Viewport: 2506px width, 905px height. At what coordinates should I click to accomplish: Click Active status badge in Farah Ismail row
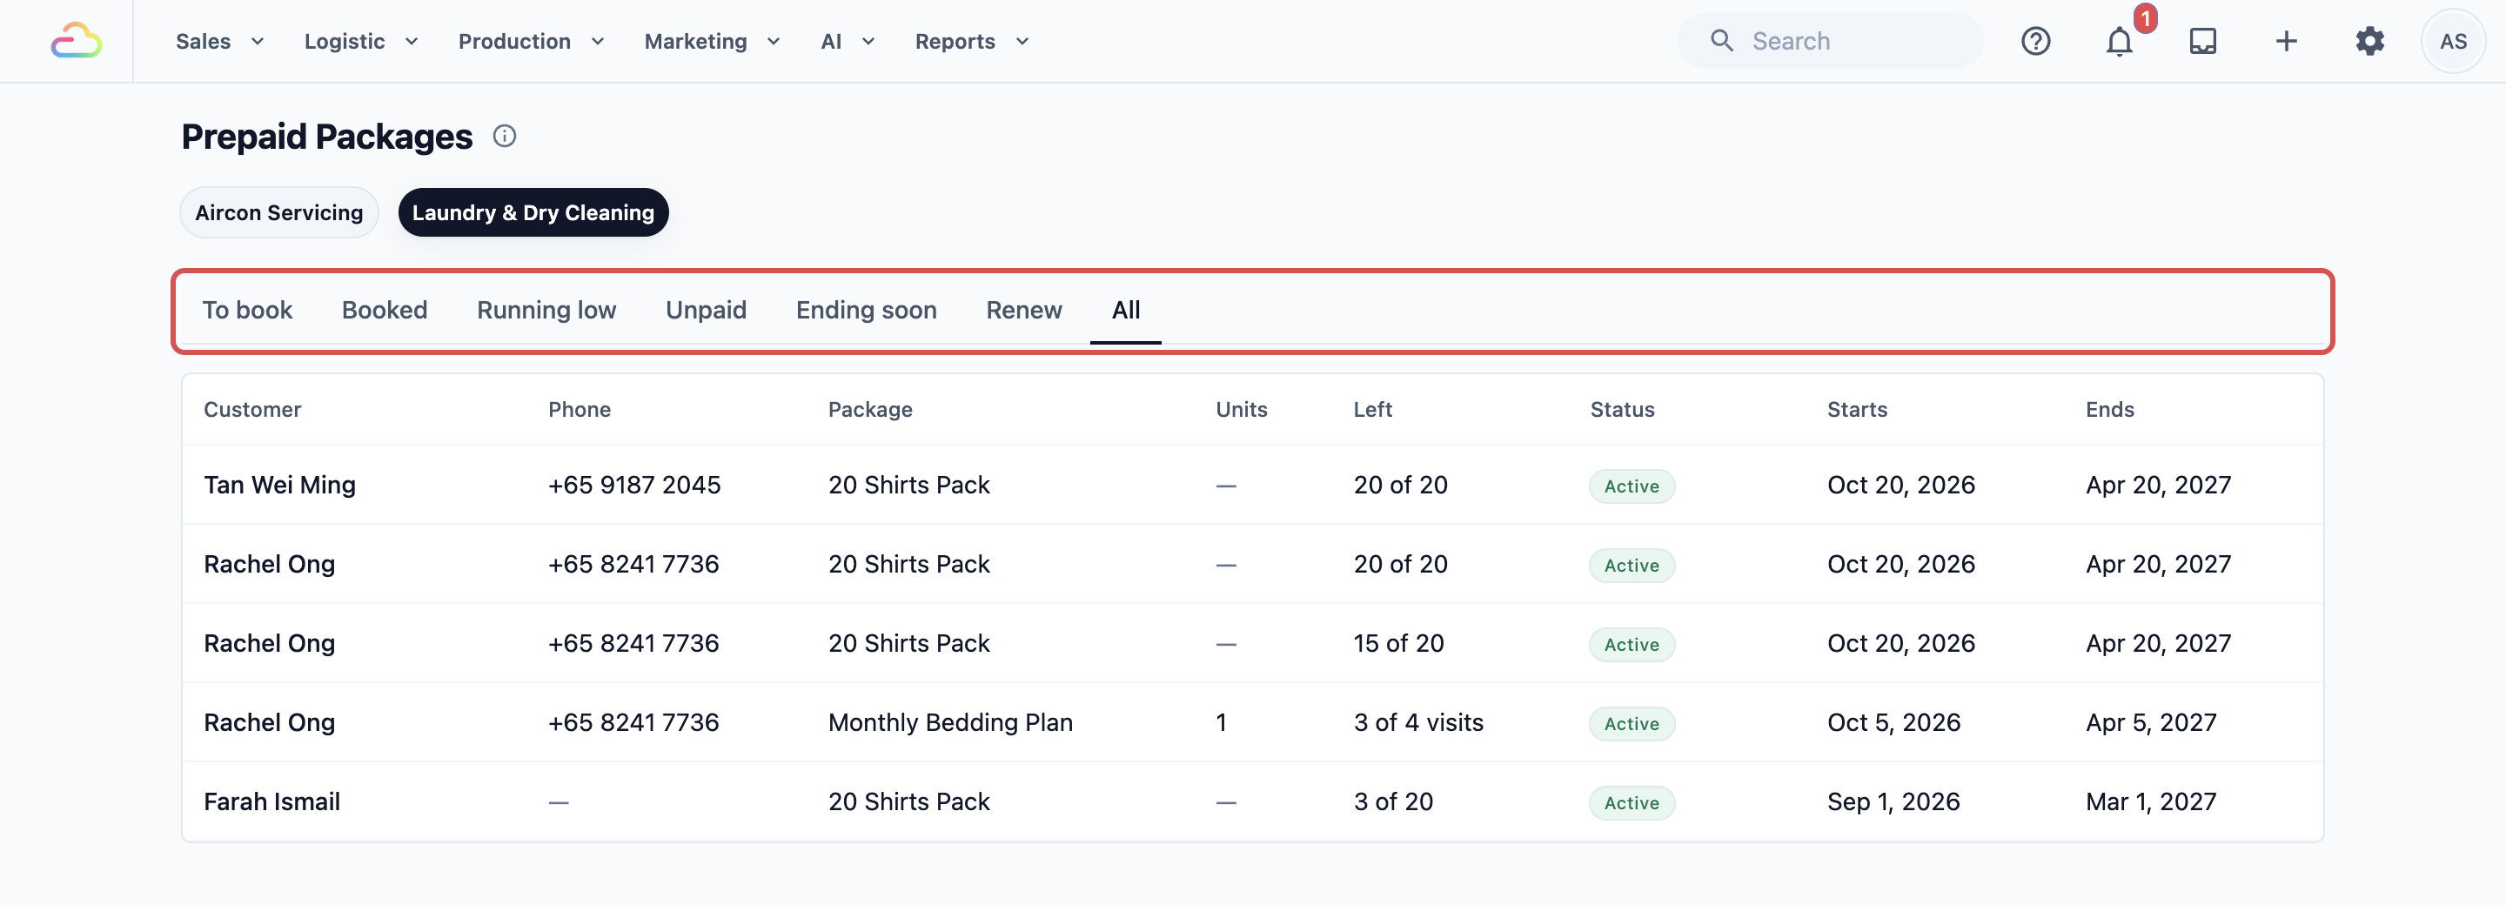click(1632, 803)
